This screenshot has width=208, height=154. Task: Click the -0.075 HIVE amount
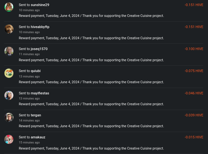click(x=194, y=71)
